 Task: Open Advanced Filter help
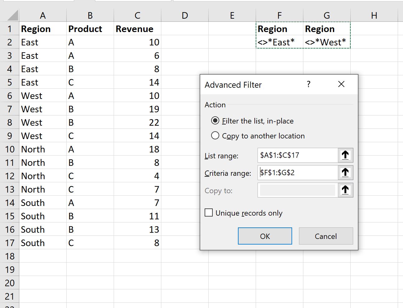(x=309, y=84)
